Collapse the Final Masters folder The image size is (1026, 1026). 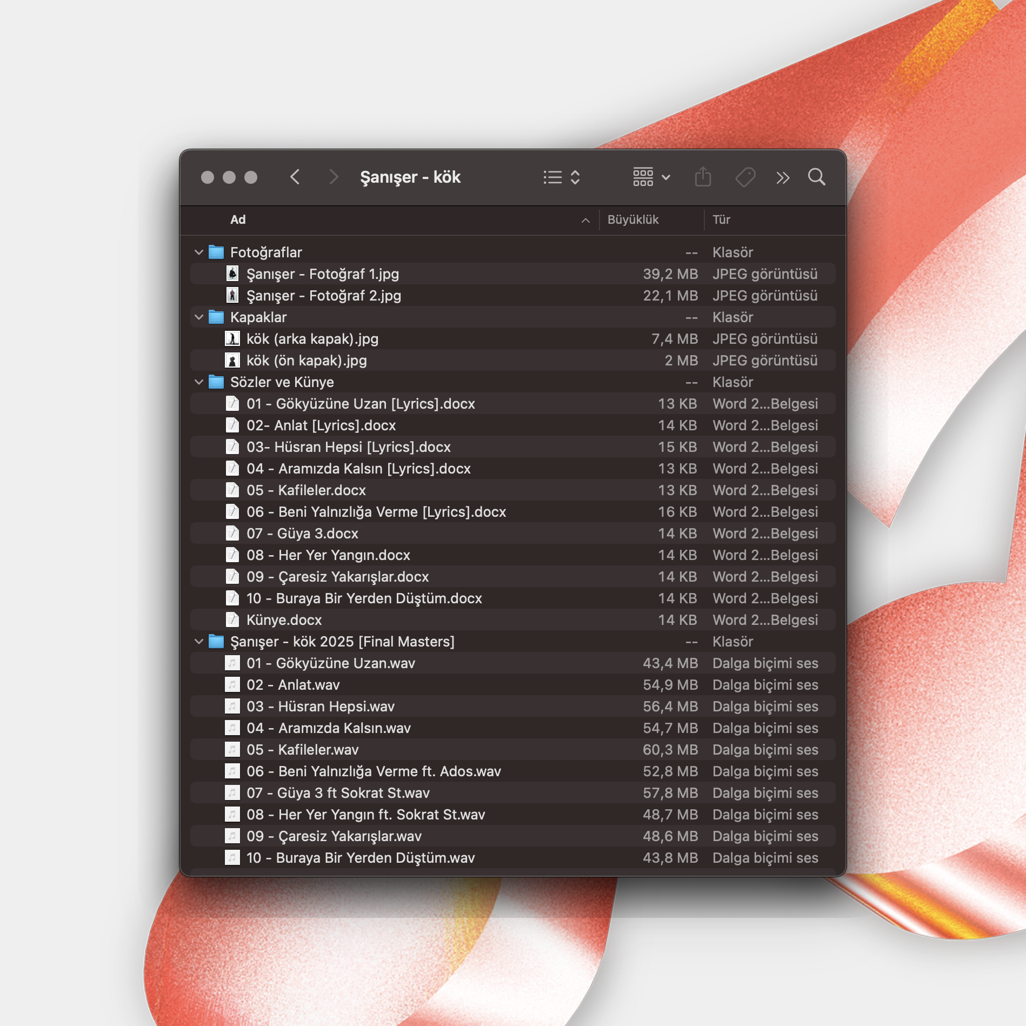(199, 642)
